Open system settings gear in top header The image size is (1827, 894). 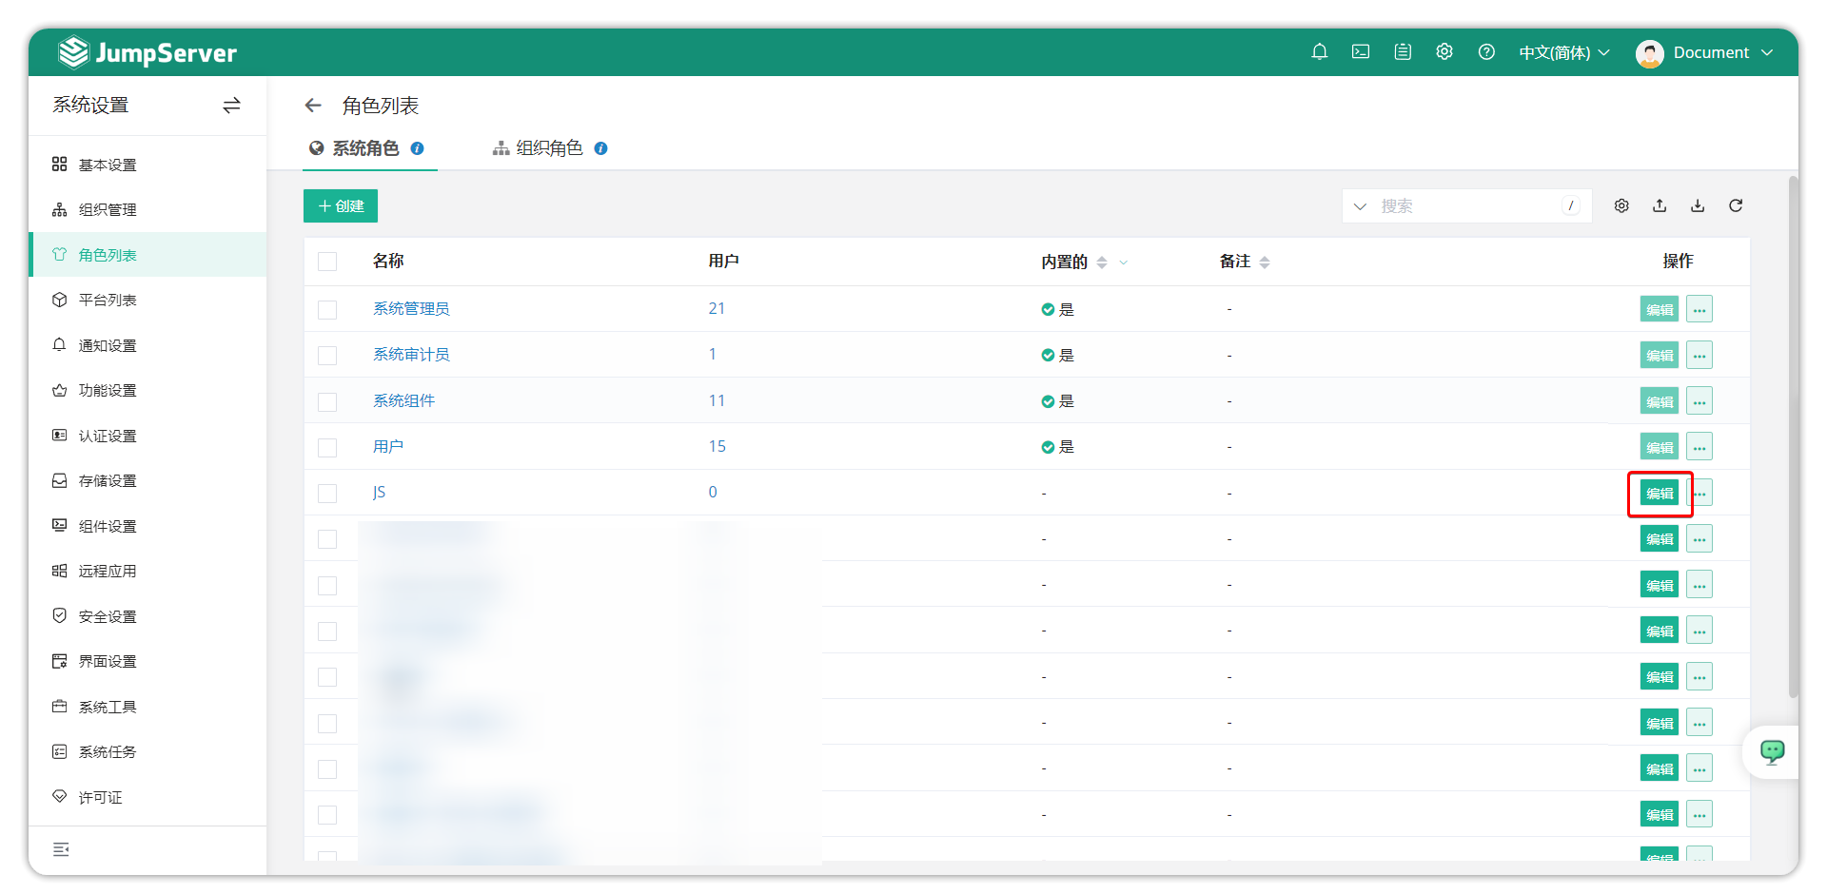[x=1444, y=52]
